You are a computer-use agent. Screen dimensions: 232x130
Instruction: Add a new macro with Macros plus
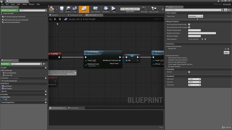(46, 91)
